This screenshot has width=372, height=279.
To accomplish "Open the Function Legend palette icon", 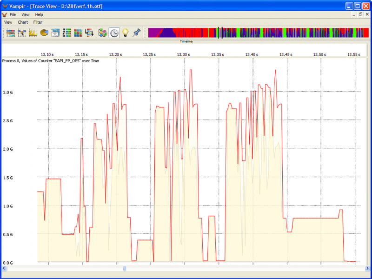I will (103, 33).
